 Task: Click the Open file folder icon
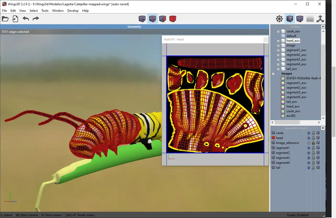5,19
